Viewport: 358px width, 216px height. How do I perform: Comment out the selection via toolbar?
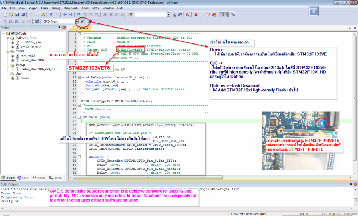[117, 15]
